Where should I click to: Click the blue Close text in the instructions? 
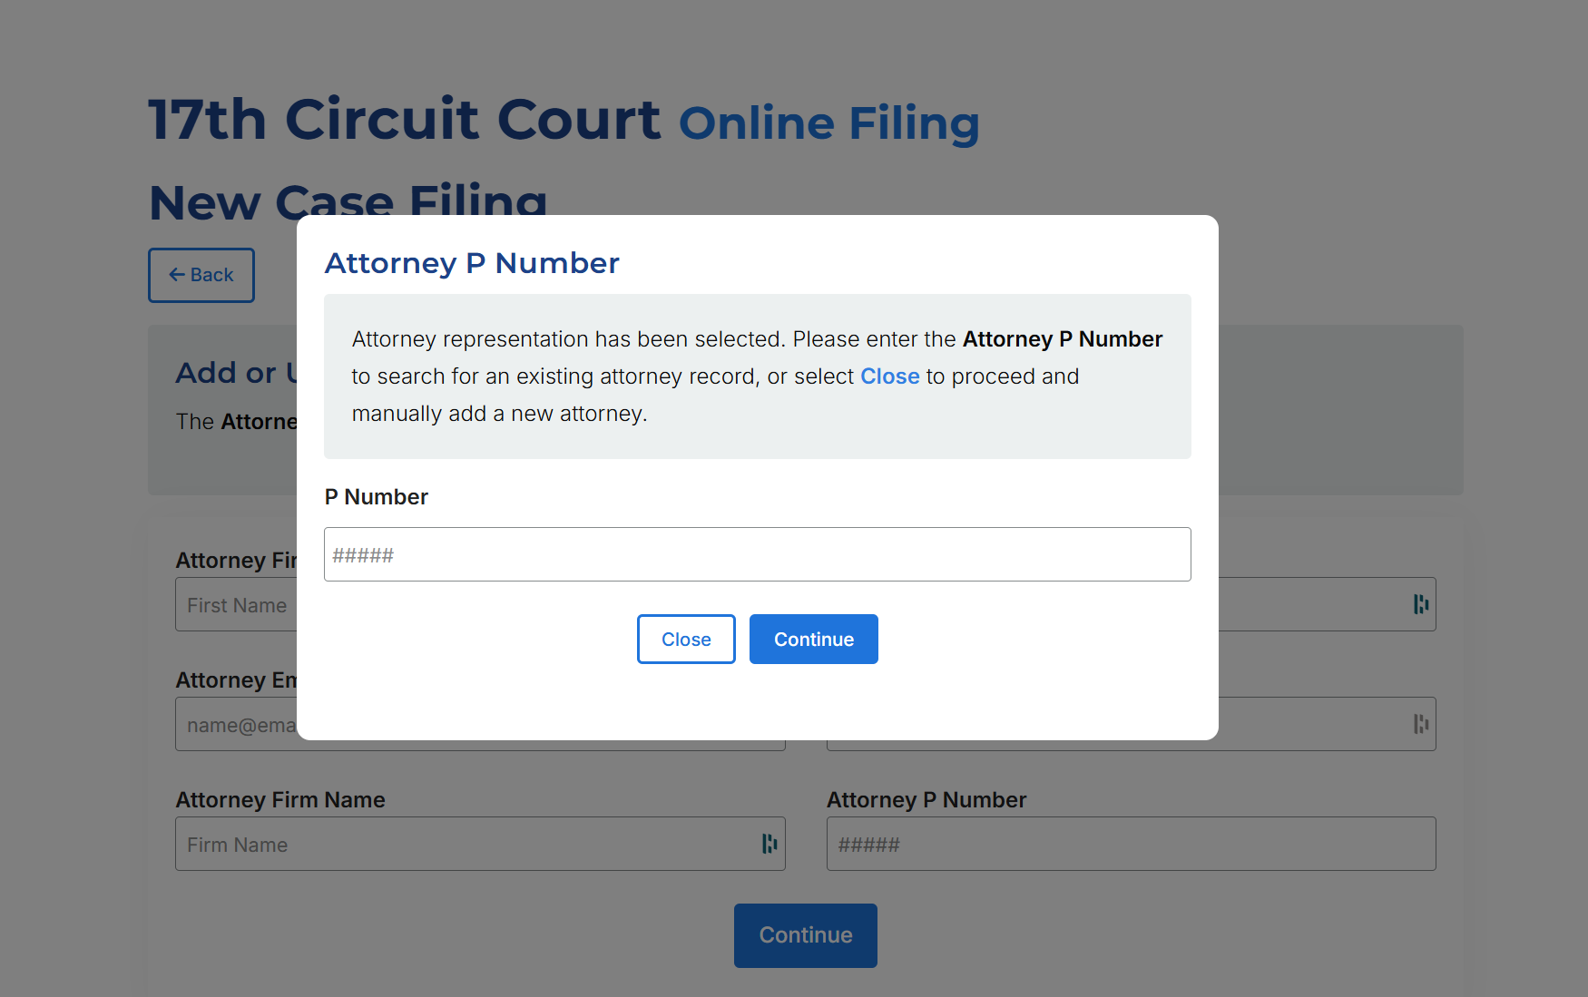[889, 376]
